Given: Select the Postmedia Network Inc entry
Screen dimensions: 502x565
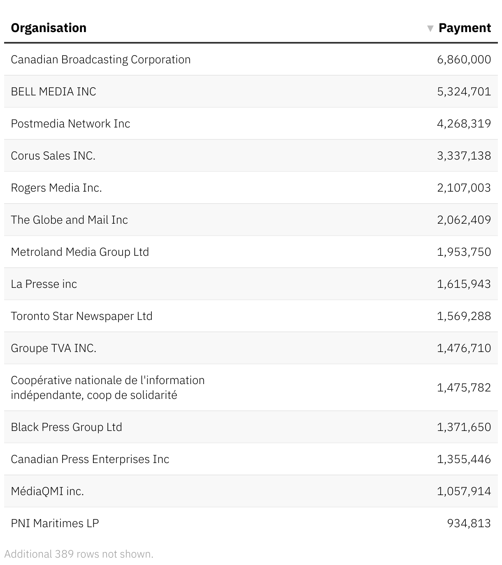Looking at the screenshot, I should [70, 124].
